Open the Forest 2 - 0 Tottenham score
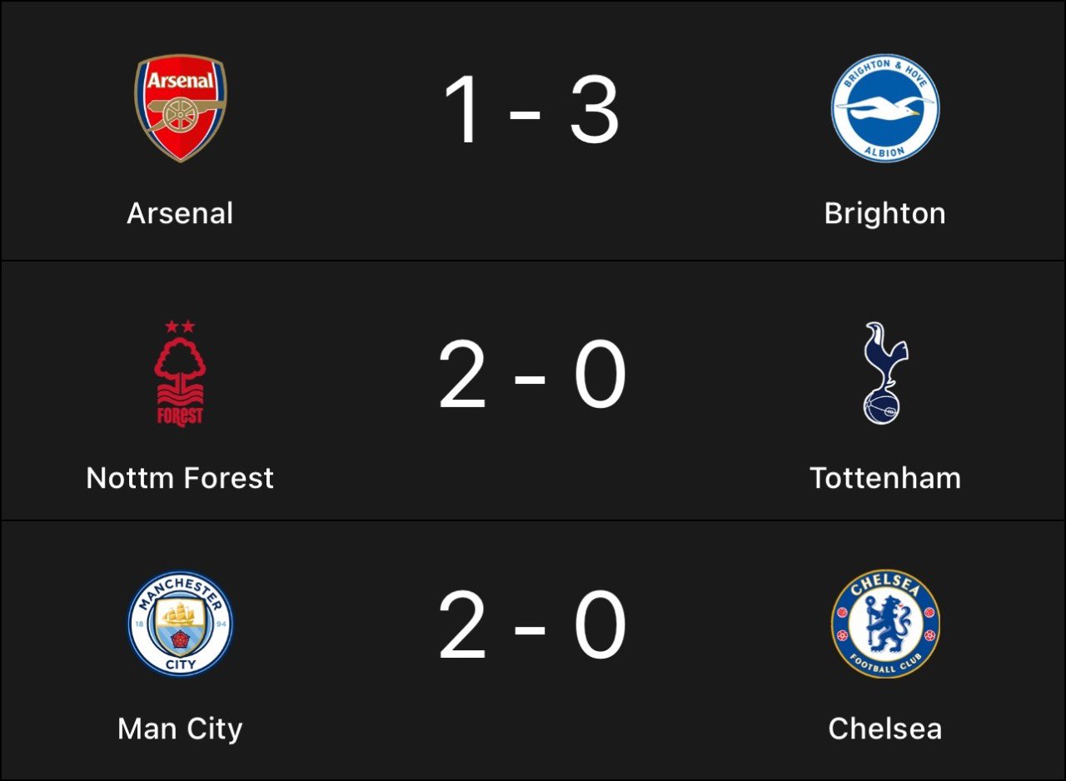 [532, 376]
